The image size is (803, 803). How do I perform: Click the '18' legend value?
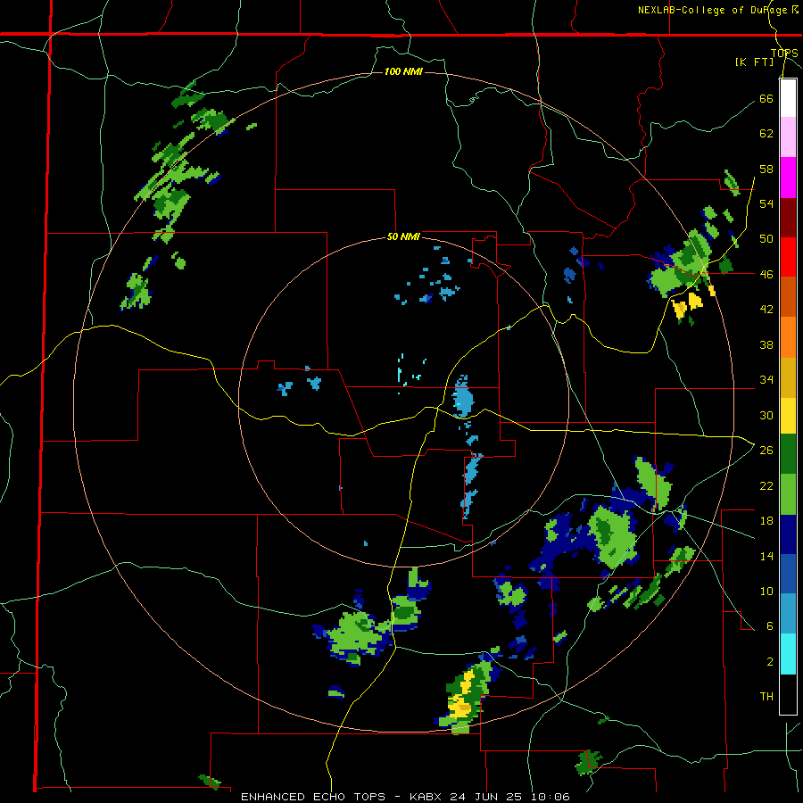pyautogui.click(x=766, y=521)
